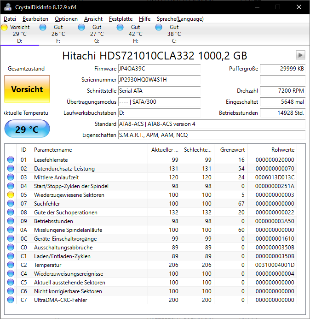The height and width of the screenshot is (319, 310).
Task: Click status icon for Wiederzuweisungsereignisse
Action: point(11,273)
